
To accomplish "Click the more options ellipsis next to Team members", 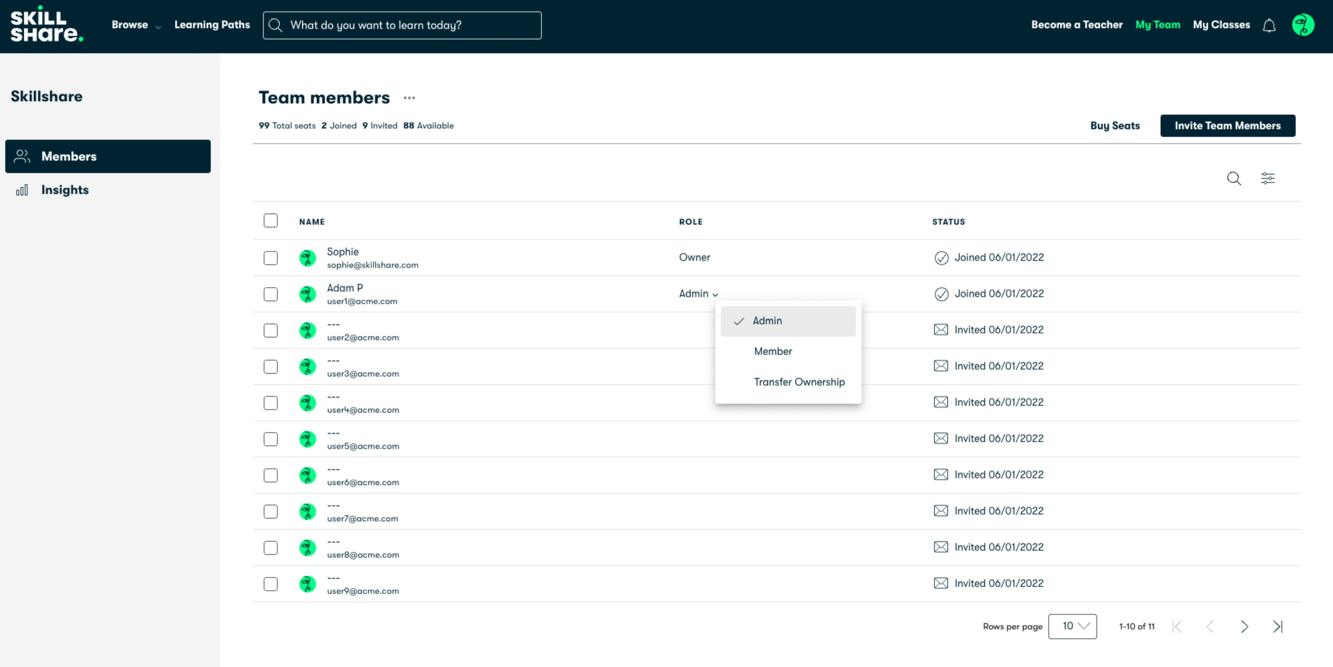I will click(x=409, y=97).
